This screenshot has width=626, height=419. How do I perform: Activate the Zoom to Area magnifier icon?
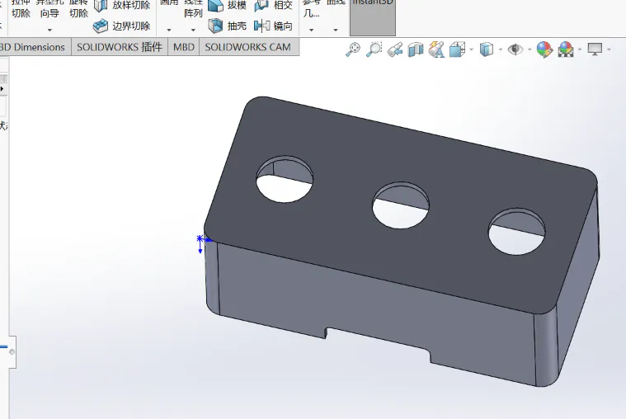(x=374, y=49)
